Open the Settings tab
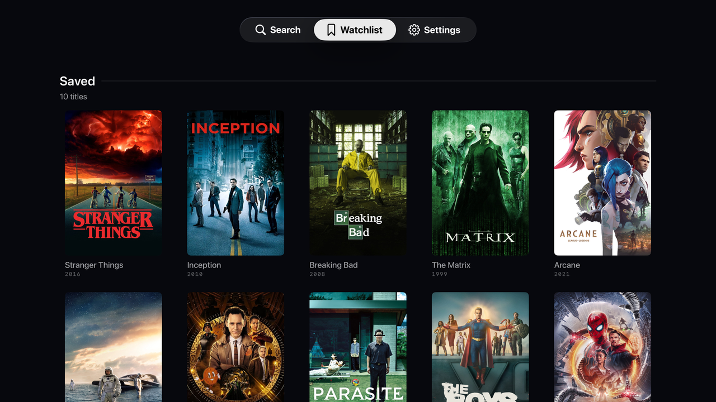 pos(435,30)
